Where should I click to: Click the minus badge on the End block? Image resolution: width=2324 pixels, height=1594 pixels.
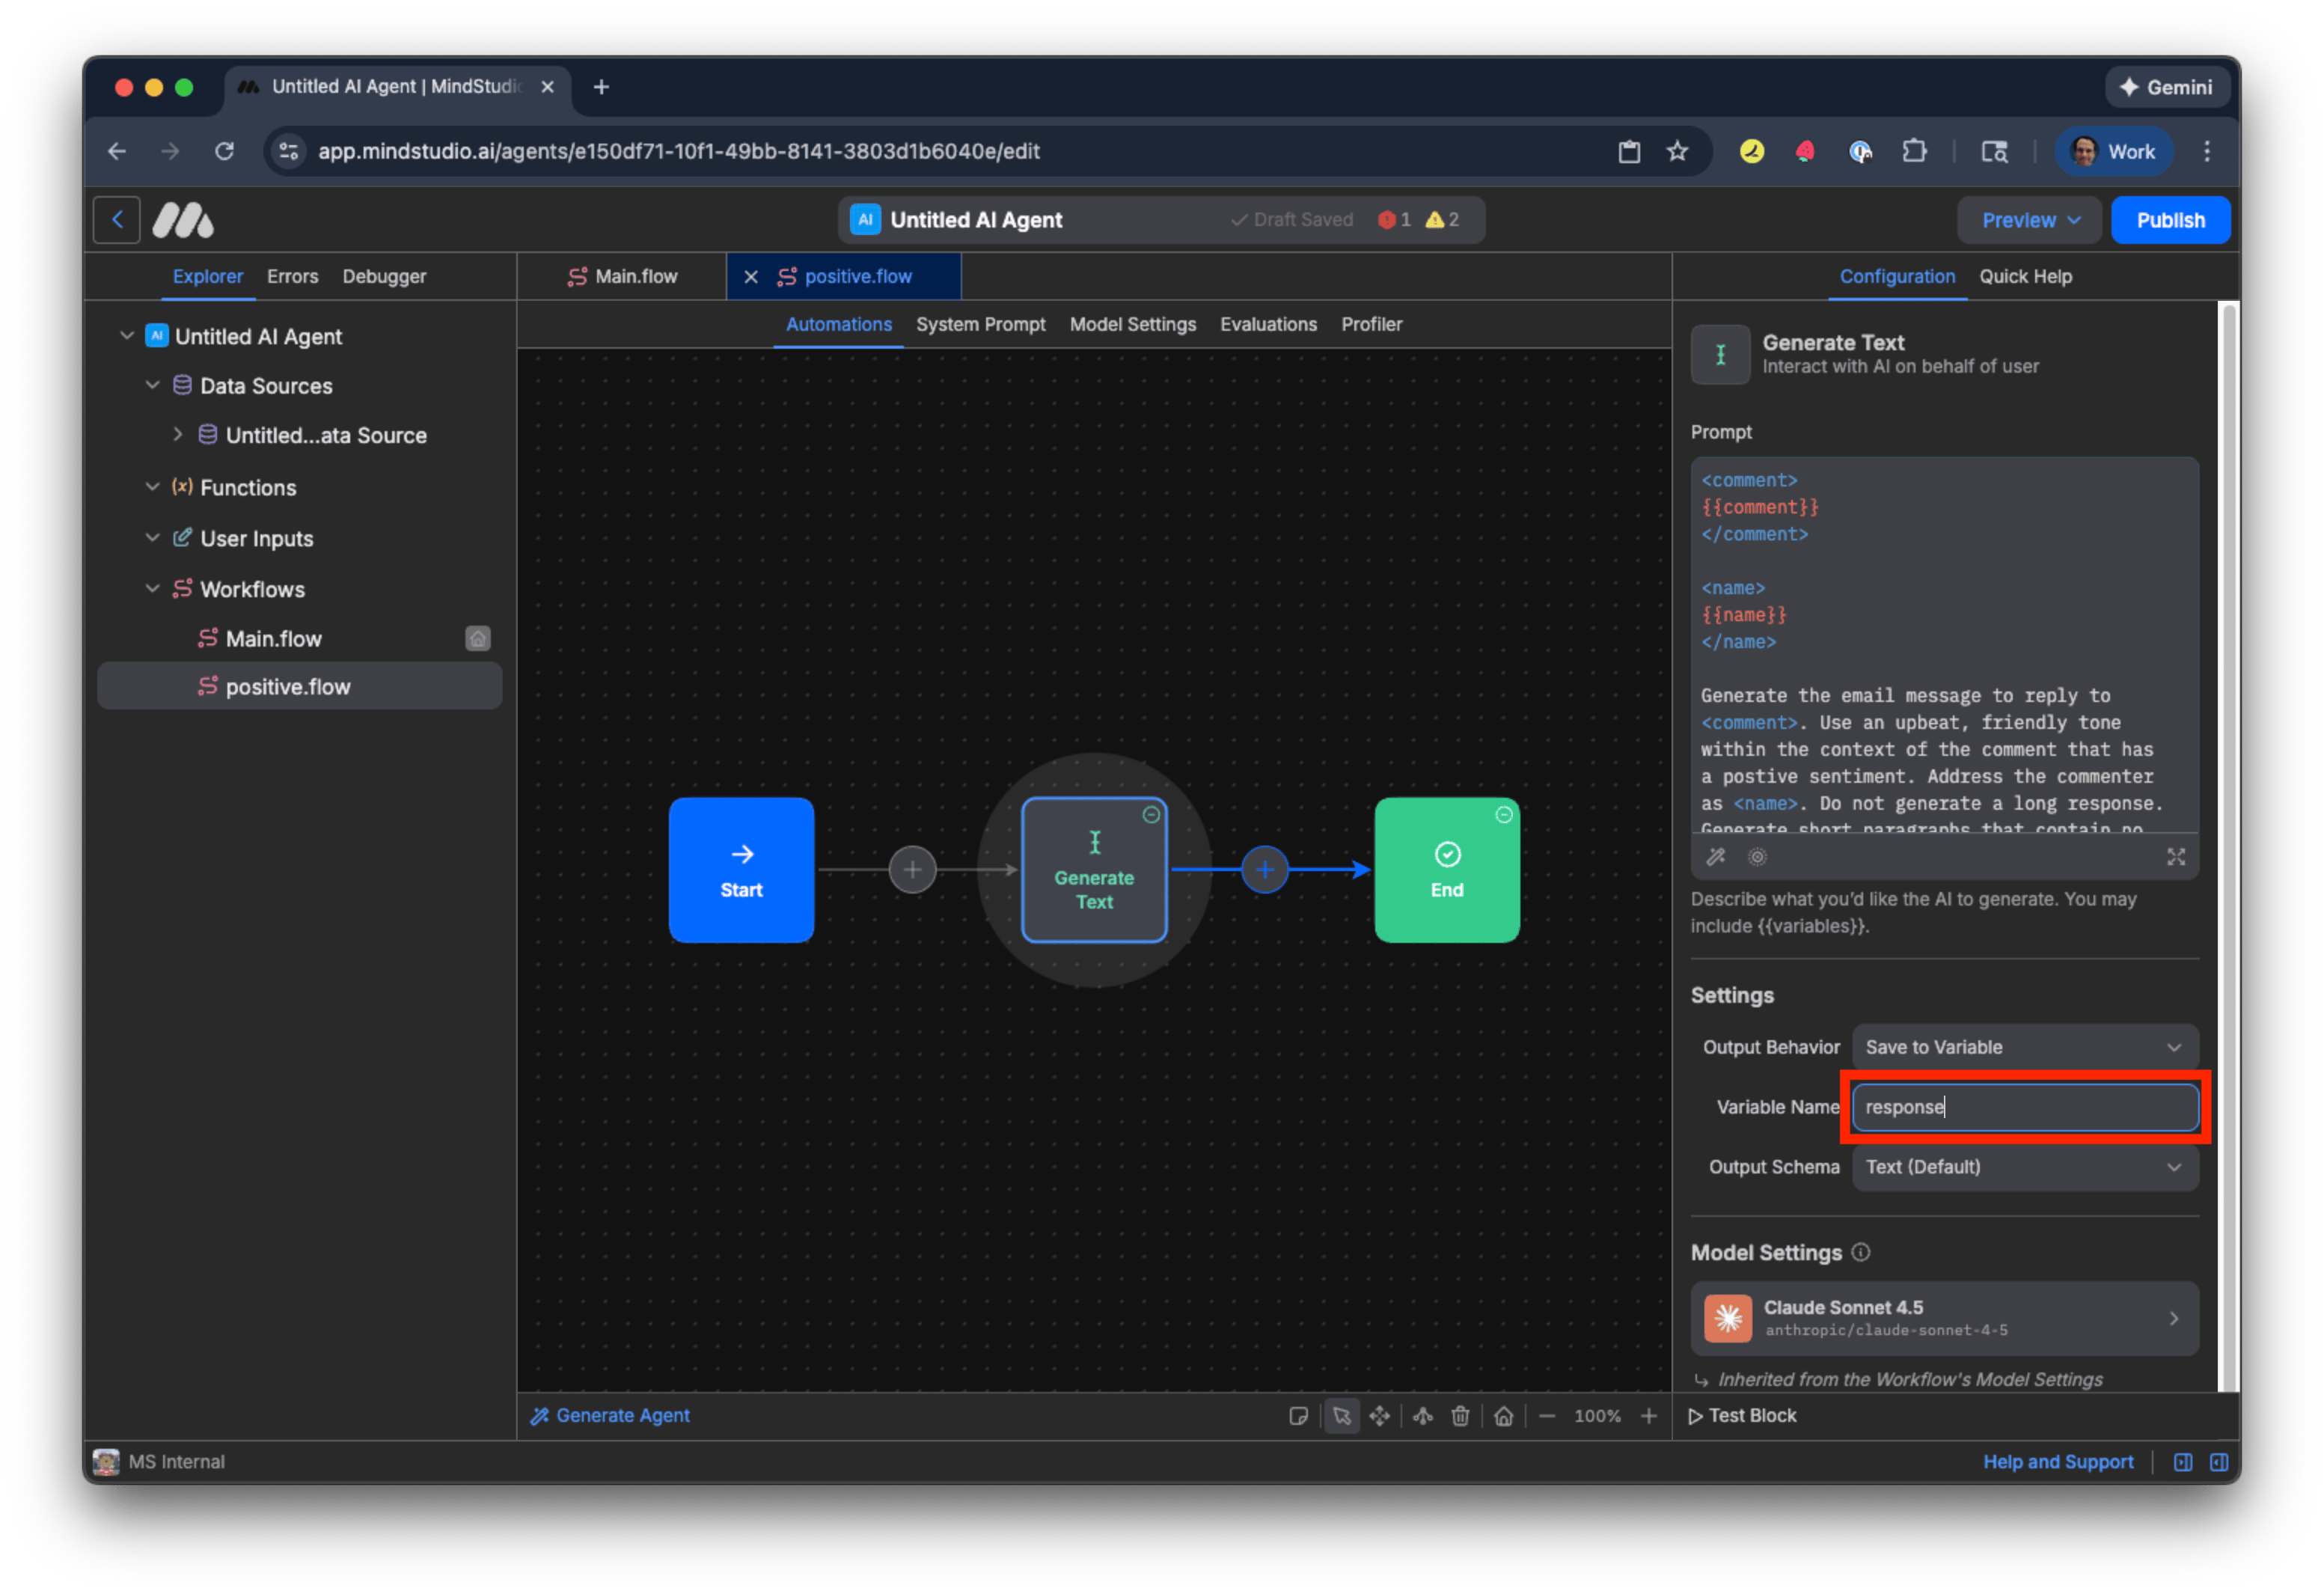(x=1504, y=815)
